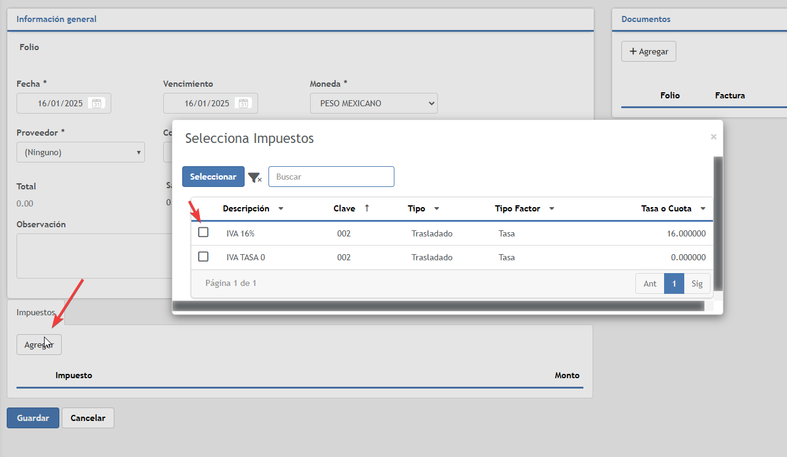Click the Descripción column header
787x457 pixels.
coord(246,208)
